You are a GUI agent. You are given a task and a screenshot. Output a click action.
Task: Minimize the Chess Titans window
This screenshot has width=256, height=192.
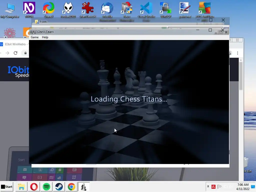198,30
